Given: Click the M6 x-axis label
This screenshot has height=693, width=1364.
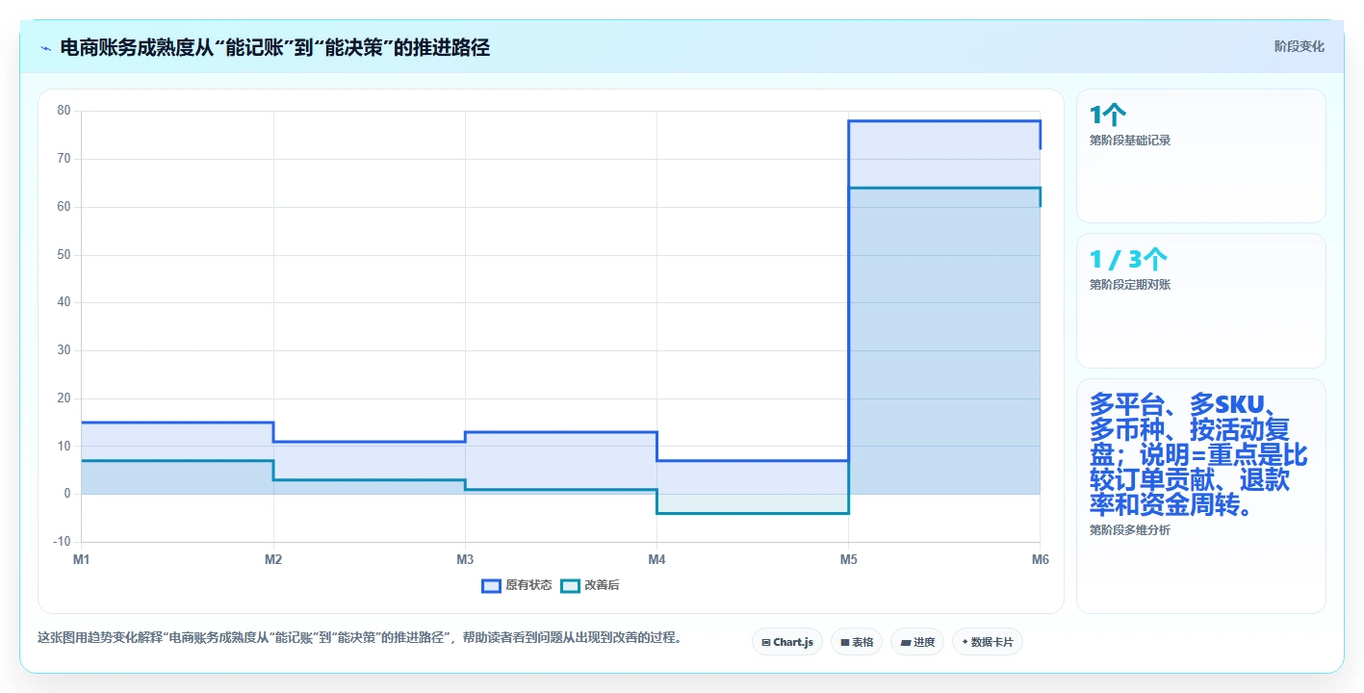Looking at the screenshot, I should coord(1040,559).
